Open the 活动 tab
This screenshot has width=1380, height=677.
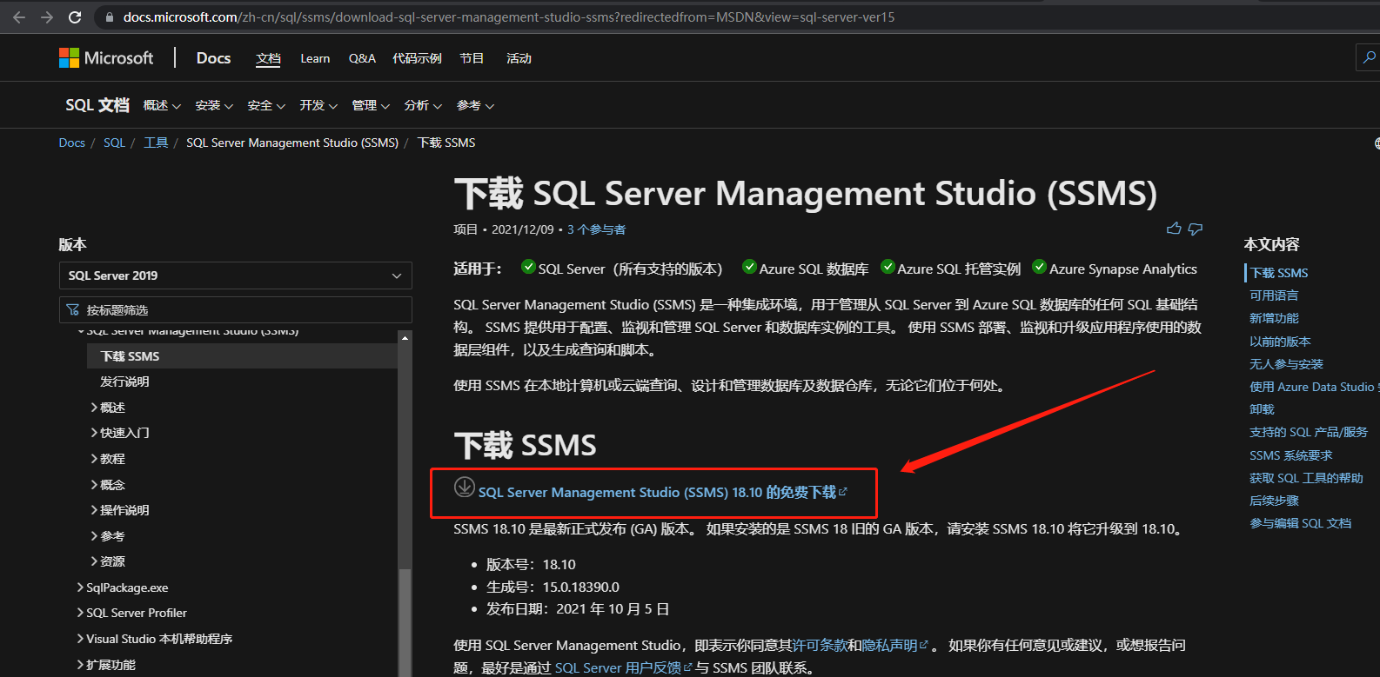(519, 58)
